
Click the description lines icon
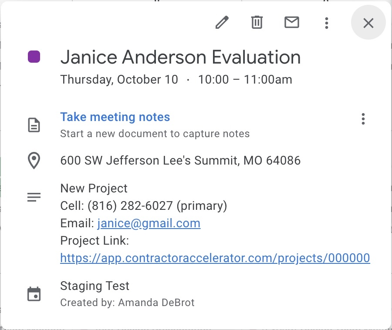[x=34, y=197]
